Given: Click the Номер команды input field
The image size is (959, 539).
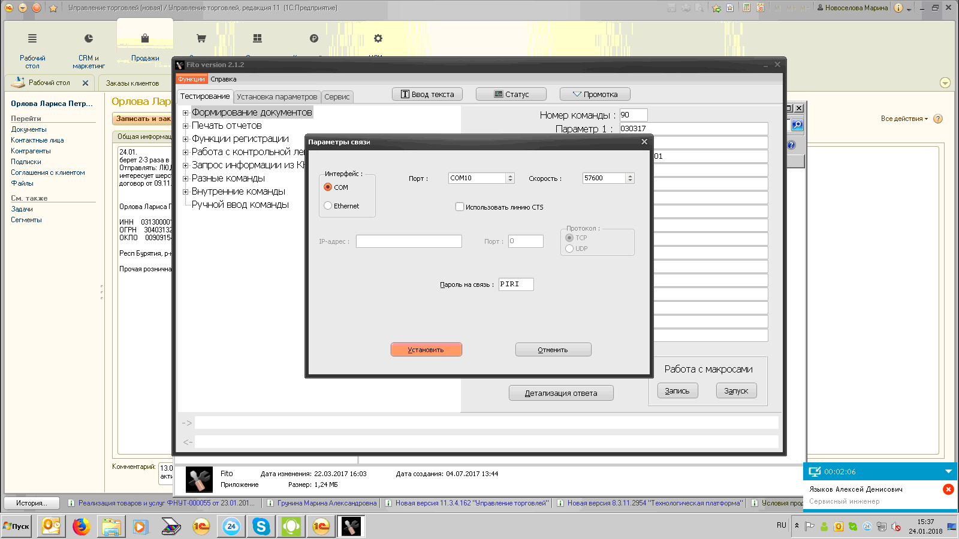Looking at the screenshot, I should [x=634, y=114].
